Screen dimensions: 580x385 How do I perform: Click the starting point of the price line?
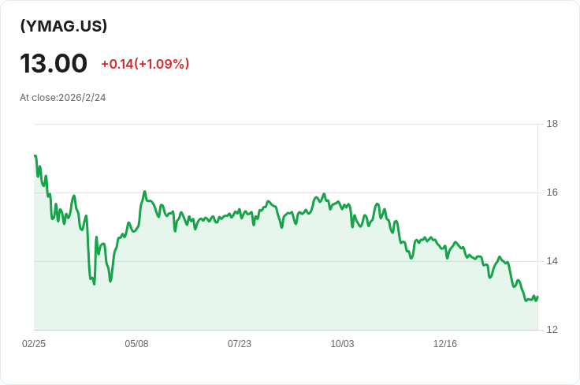pyautogui.click(x=35, y=156)
